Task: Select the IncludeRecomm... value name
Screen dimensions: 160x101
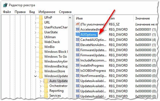Action: [x=93, y=60]
